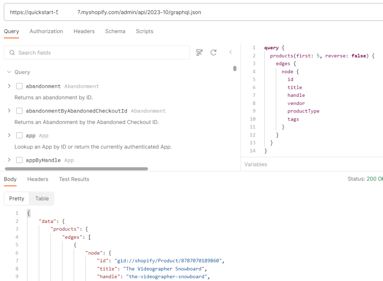383x281 pixels.
Task: Select the appByHandle checkbox
Action: (x=19, y=160)
